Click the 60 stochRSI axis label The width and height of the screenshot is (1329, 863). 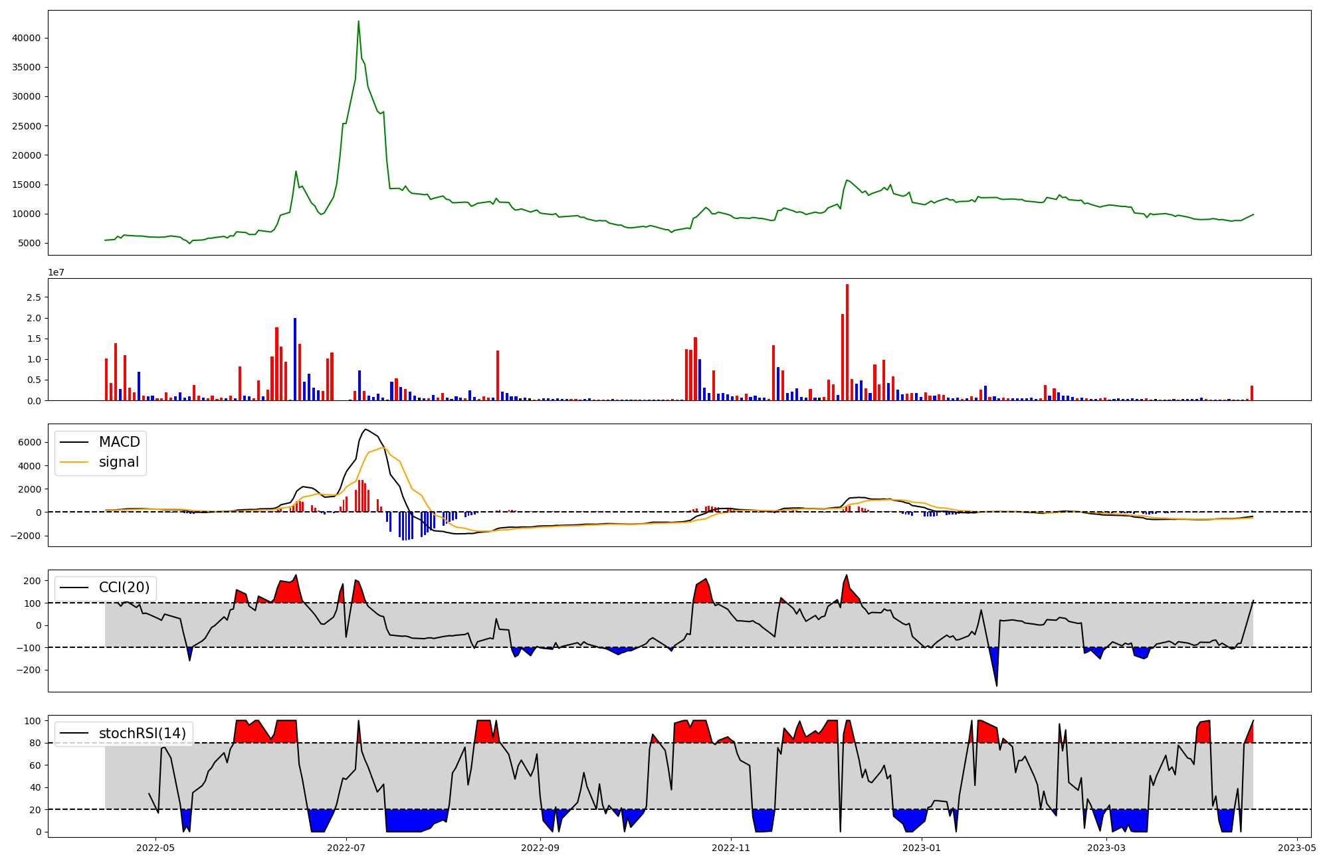(35, 765)
